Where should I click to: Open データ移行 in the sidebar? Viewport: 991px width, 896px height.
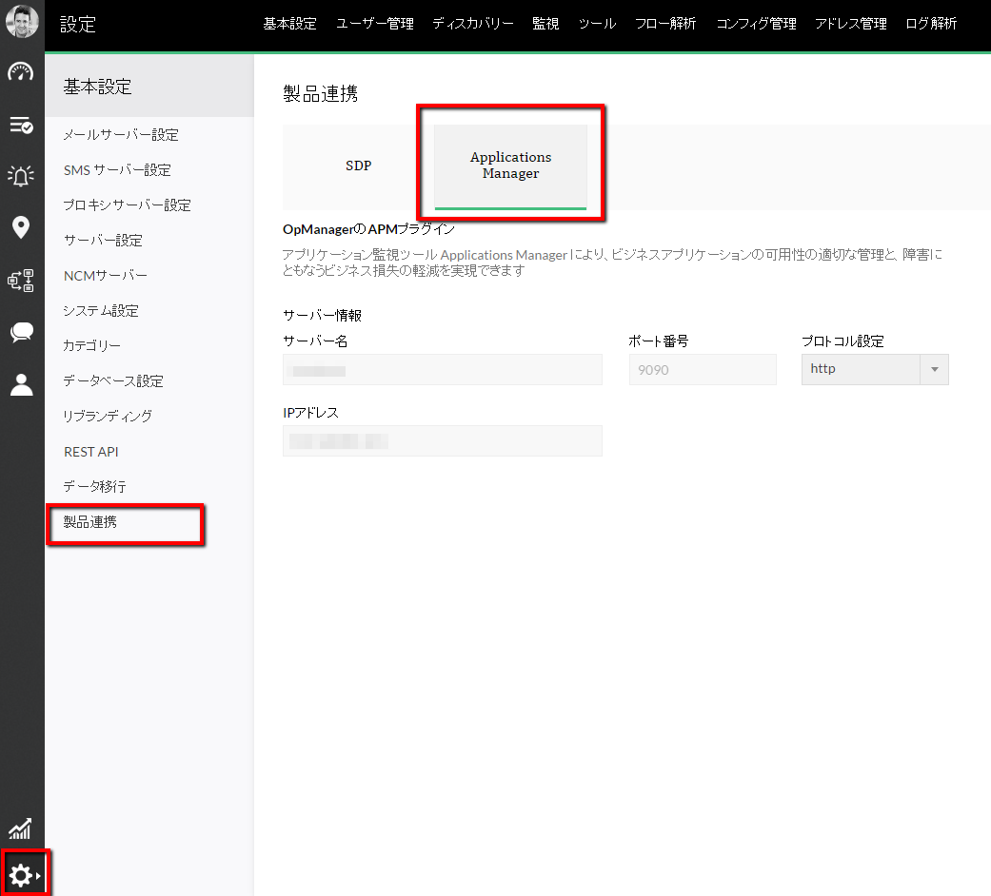click(94, 487)
